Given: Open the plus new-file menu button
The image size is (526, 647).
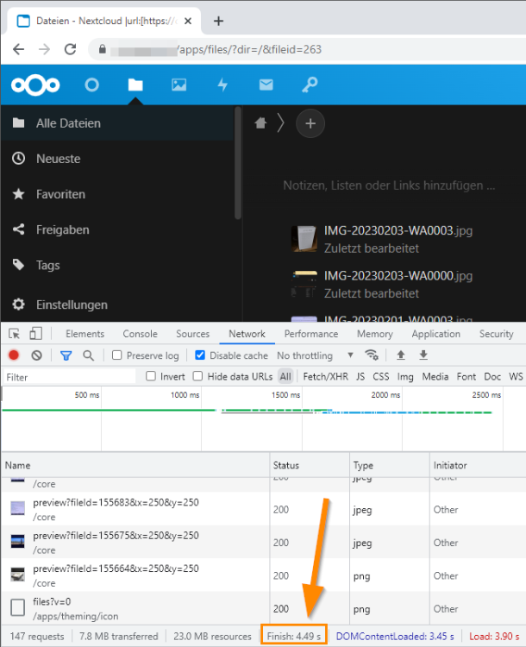Looking at the screenshot, I should (x=310, y=123).
